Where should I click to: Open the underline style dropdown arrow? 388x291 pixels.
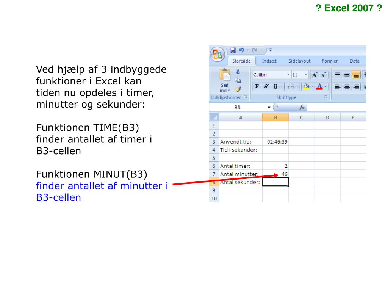click(282, 86)
